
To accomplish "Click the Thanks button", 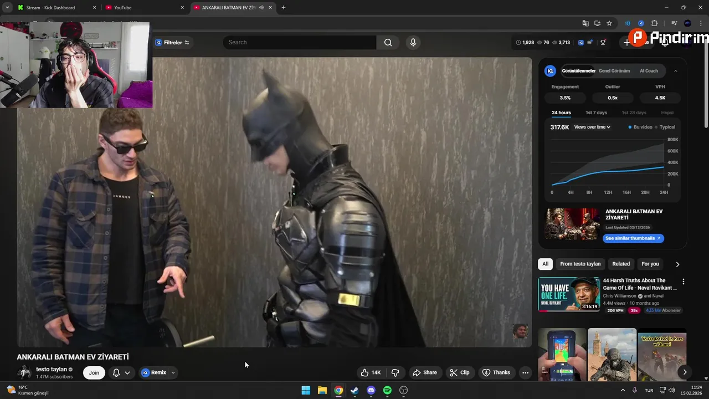I will click(x=496, y=372).
